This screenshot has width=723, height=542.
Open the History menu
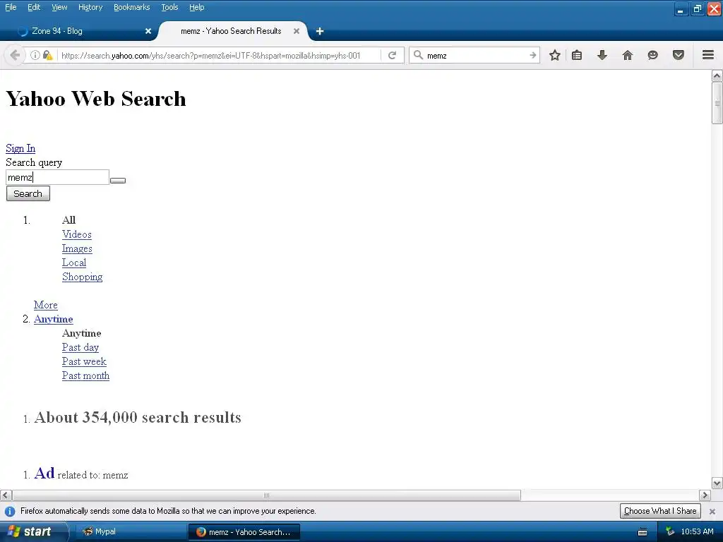click(90, 7)
